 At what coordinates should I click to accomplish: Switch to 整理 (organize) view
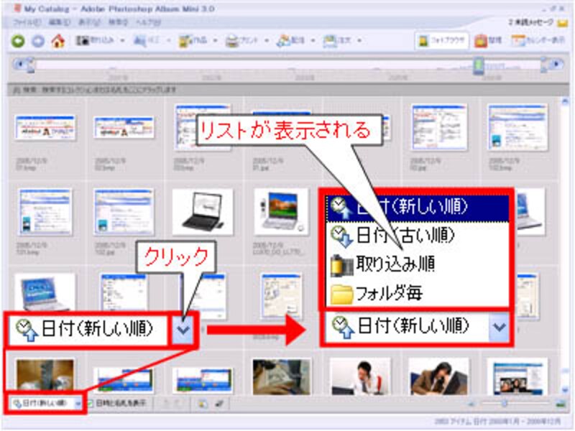[488, 41]
